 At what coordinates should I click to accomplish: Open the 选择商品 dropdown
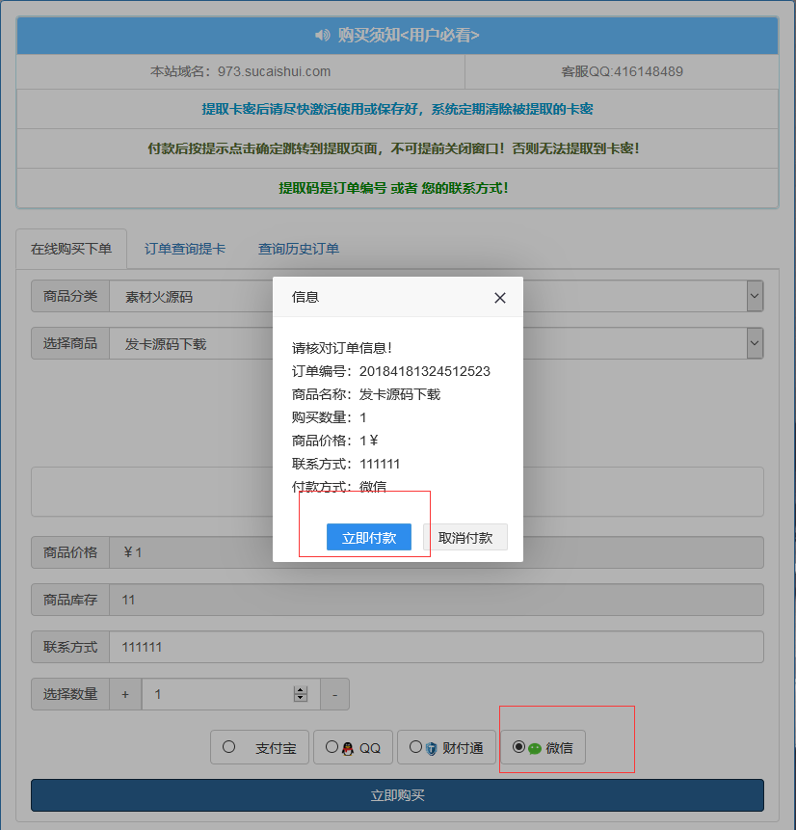coord(755,343)
